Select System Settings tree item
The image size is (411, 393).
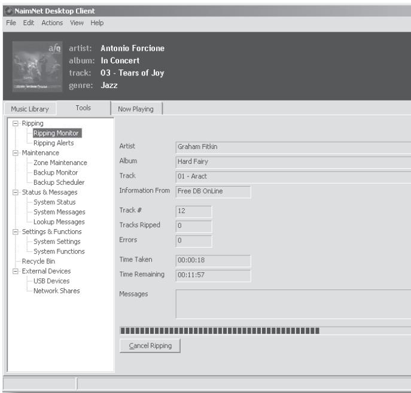coord(57,242)
